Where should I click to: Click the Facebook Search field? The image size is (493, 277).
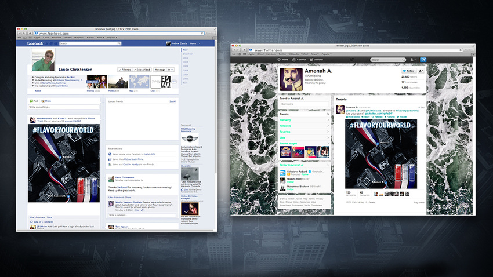pyautogui.click(x=90, y=43)
